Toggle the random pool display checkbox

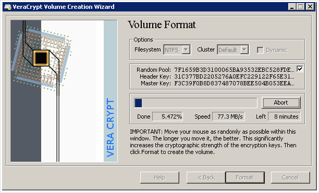pos(300,69)
